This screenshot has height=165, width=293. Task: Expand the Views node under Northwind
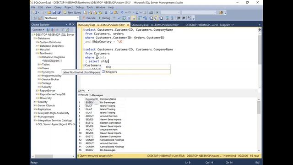[x=38, y=68]
